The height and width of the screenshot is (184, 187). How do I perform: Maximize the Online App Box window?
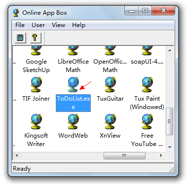pos(145,11)
